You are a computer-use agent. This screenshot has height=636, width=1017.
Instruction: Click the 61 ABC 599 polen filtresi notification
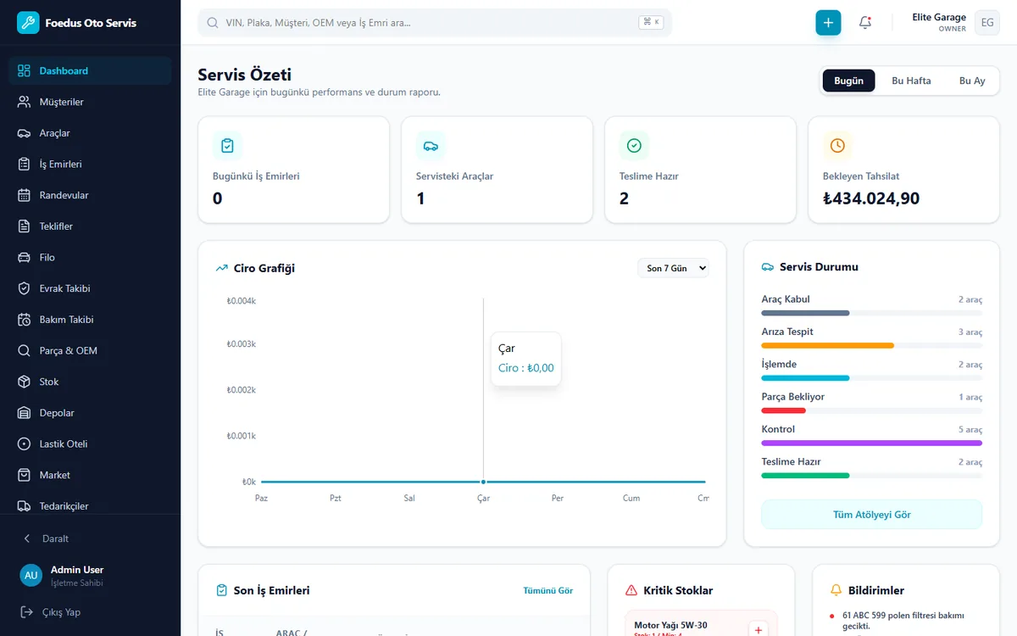[903, 621]
